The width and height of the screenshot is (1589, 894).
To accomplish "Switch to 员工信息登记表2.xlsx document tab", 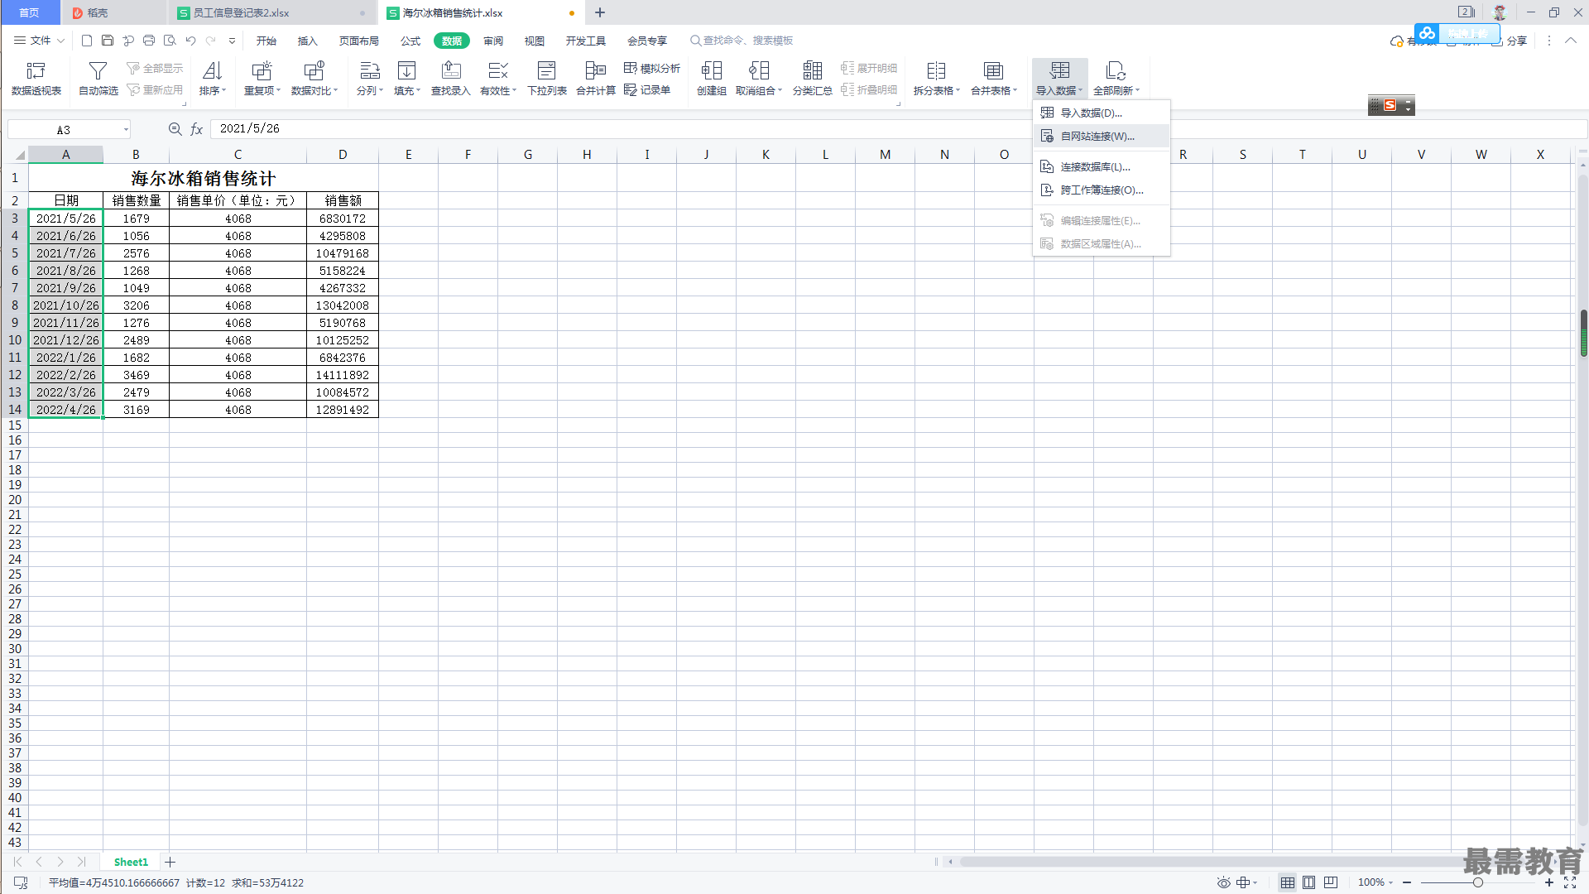I will [273, 13].
